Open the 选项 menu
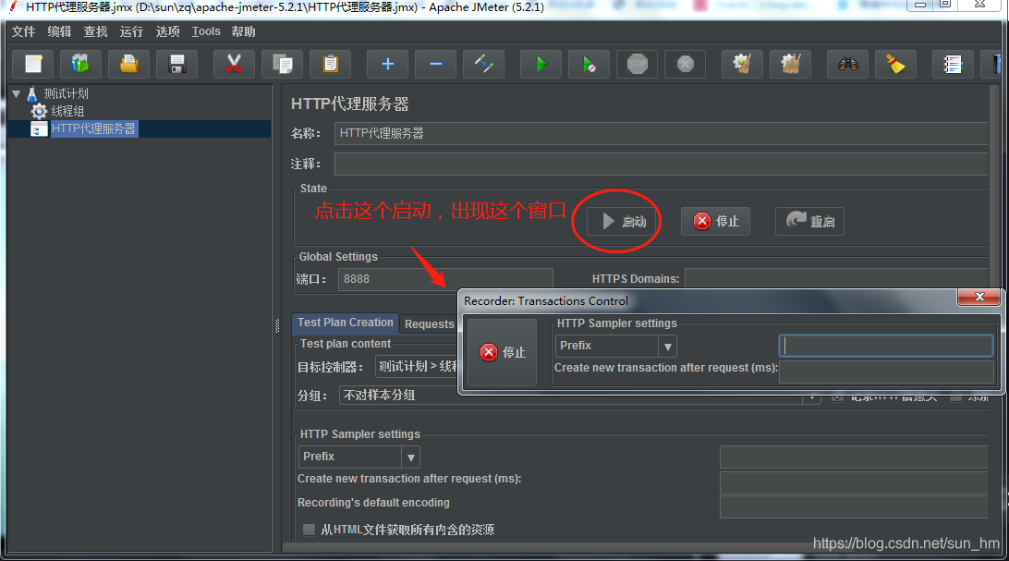The image size is (1009, 561). point(167,31)
